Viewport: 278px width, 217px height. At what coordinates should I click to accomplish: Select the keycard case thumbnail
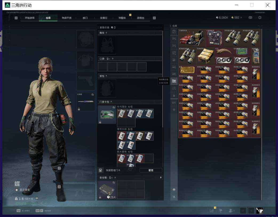[x=107, y=114]
